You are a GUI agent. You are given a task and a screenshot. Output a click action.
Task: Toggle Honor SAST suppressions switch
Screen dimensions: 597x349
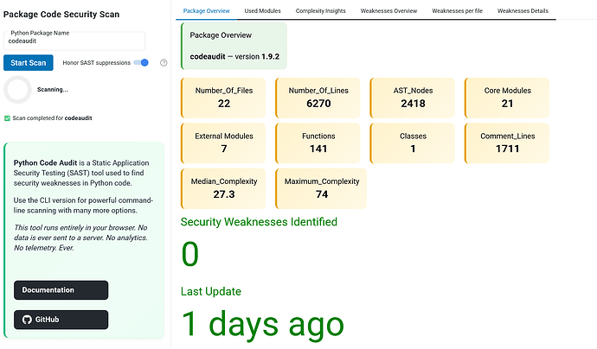pos(141,63)
